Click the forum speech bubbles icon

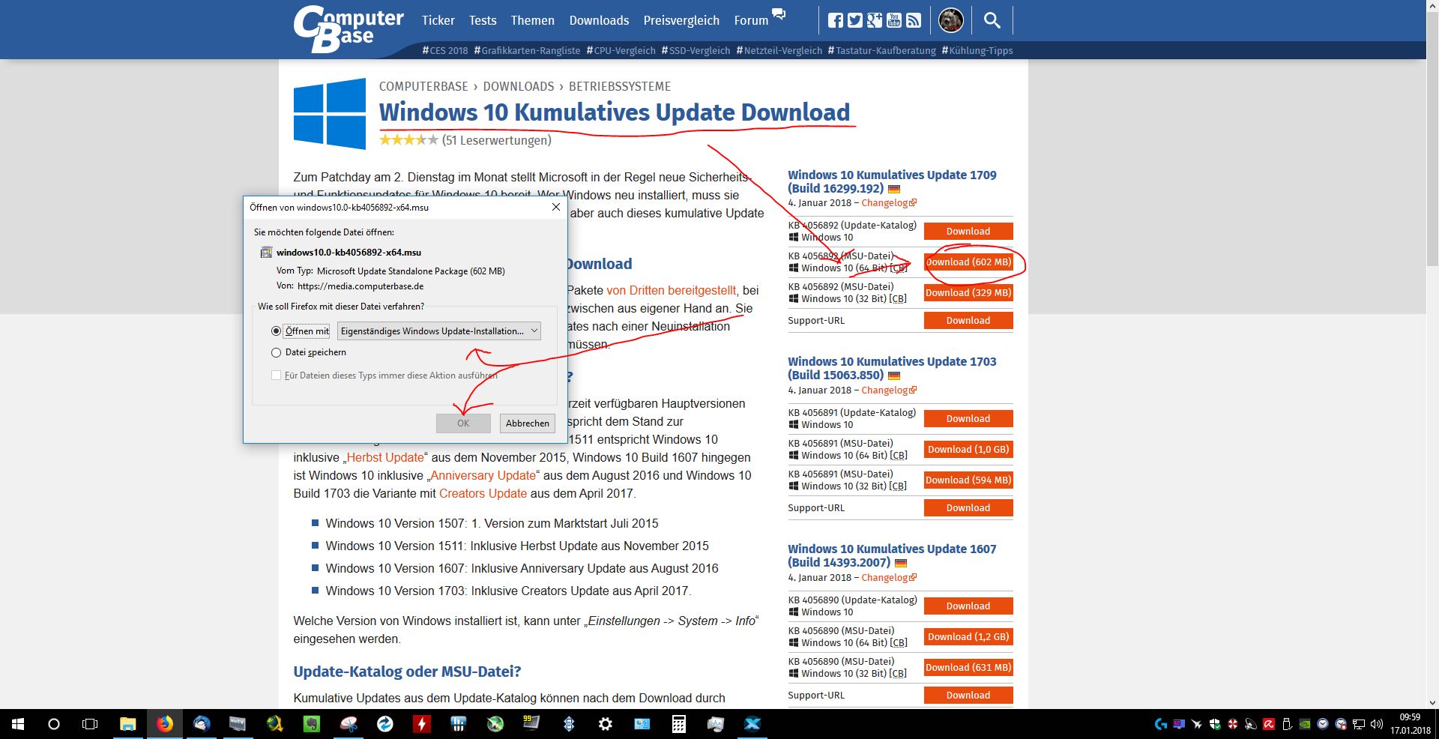tap(779, 14)
